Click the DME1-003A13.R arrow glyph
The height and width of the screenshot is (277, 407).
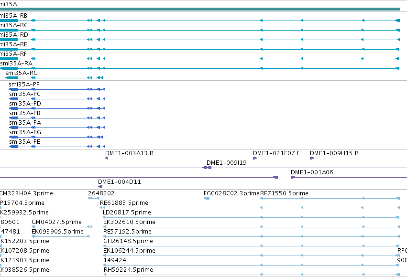tap(107, 158)
